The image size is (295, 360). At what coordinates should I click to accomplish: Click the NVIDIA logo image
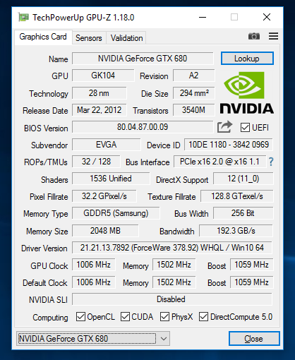[247, 93]
